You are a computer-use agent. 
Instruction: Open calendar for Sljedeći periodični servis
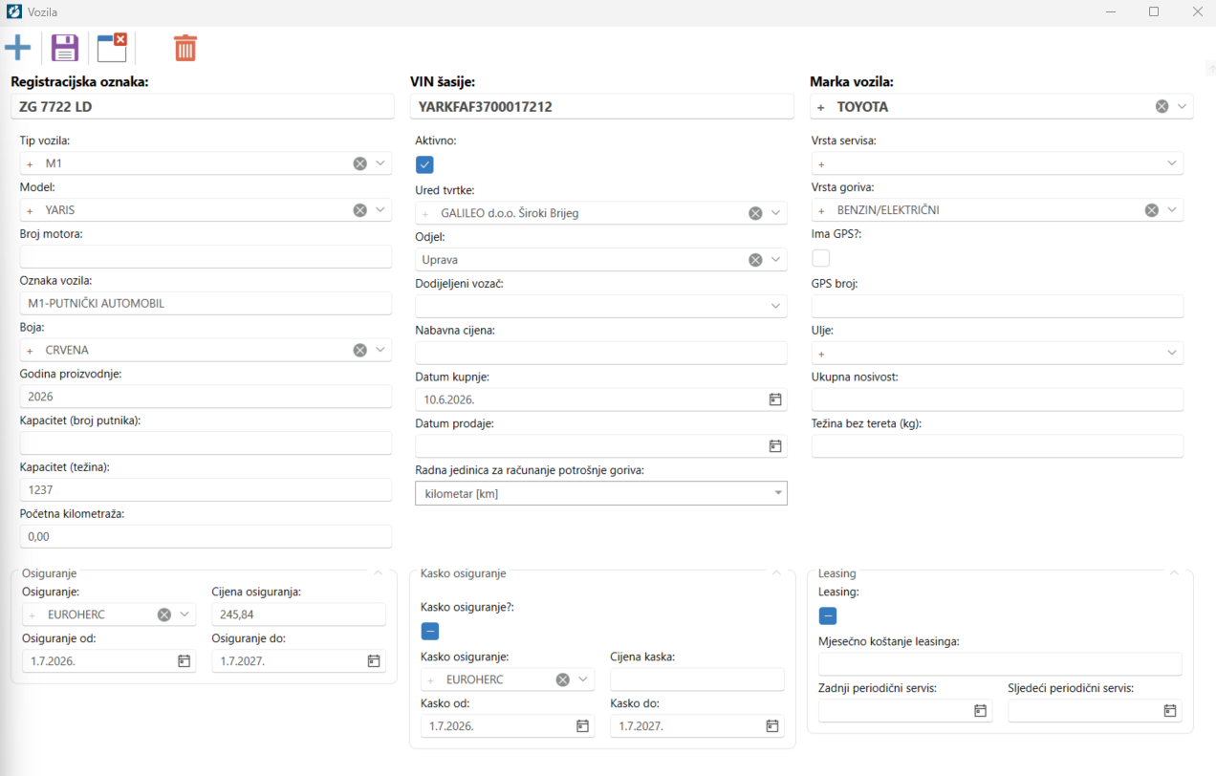1169,711
